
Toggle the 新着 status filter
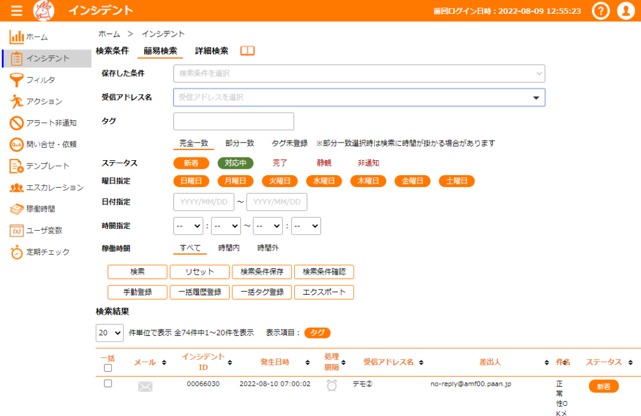click(191, 163)
